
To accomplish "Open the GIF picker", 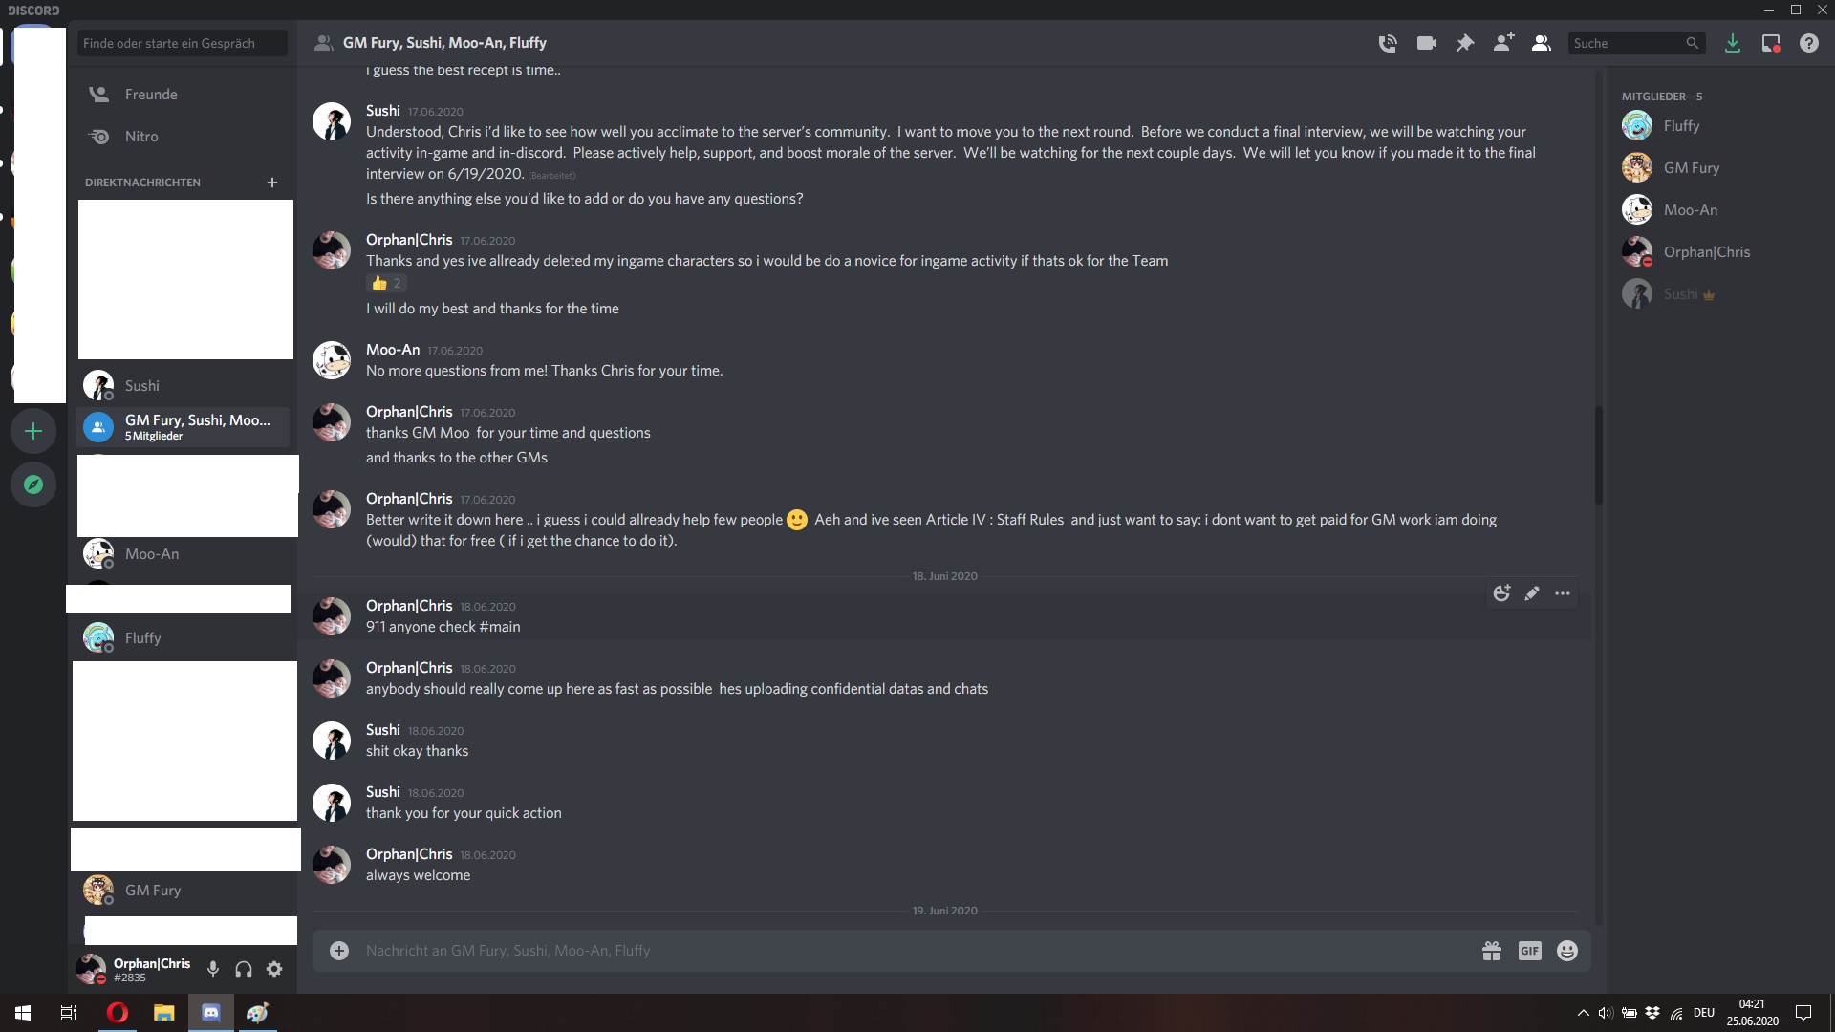I will coord(1529,951).
